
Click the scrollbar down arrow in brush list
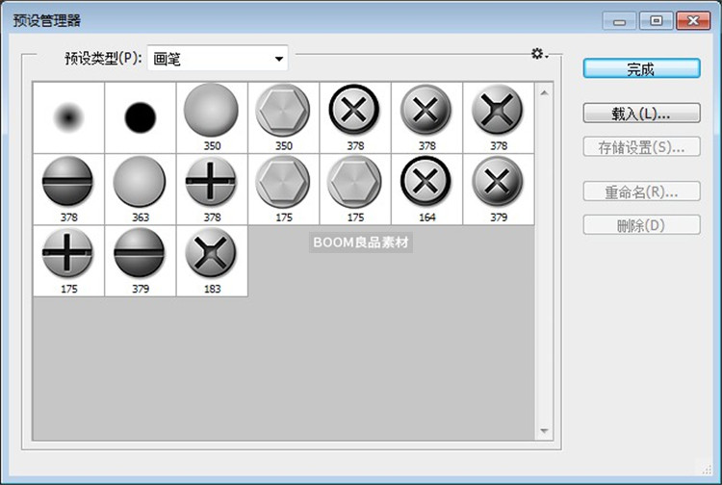(x=544, y=431)
